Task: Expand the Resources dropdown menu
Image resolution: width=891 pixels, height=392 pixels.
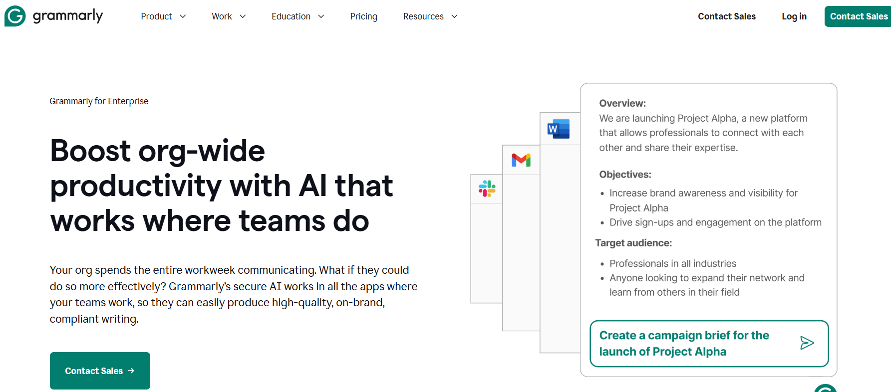Action: [430, 16]
